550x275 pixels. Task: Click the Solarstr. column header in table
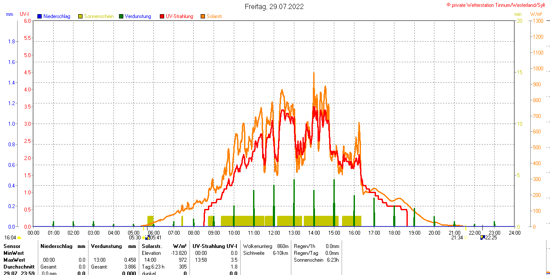(152, 246)
